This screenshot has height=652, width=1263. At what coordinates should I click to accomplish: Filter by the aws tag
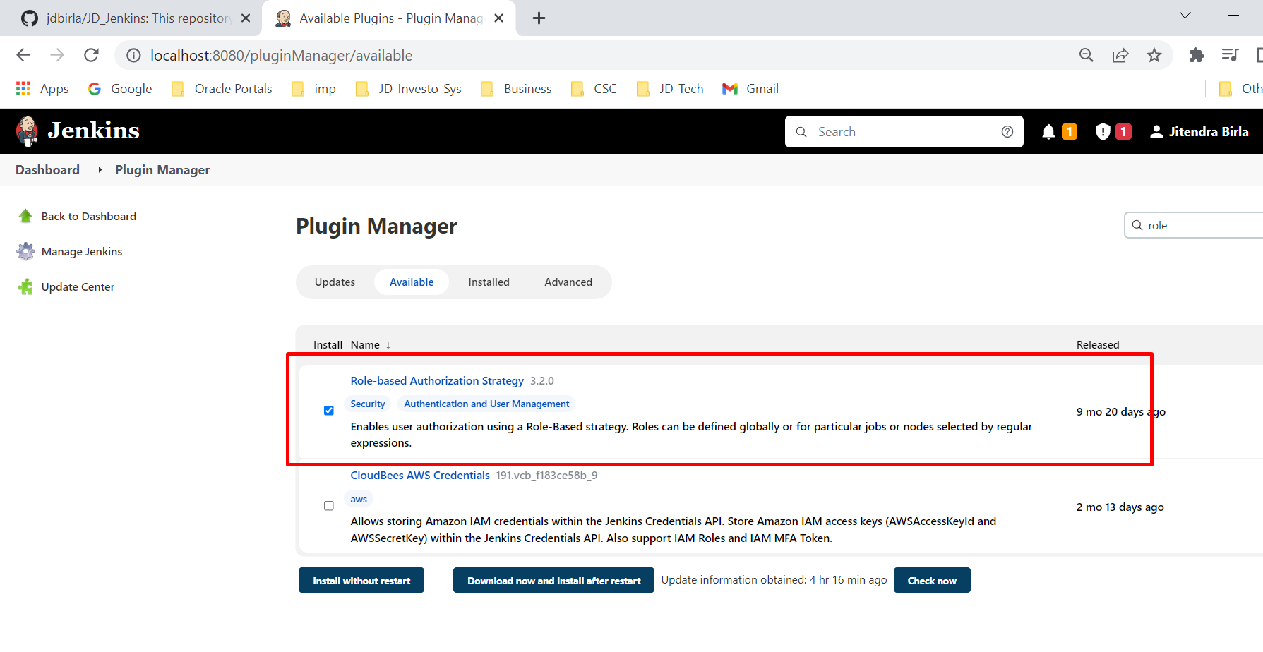tap(359, 500)
